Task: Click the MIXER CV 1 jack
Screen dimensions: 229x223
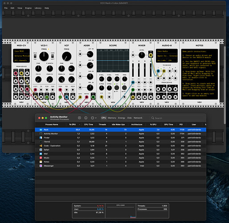Action: coord(133,90)
